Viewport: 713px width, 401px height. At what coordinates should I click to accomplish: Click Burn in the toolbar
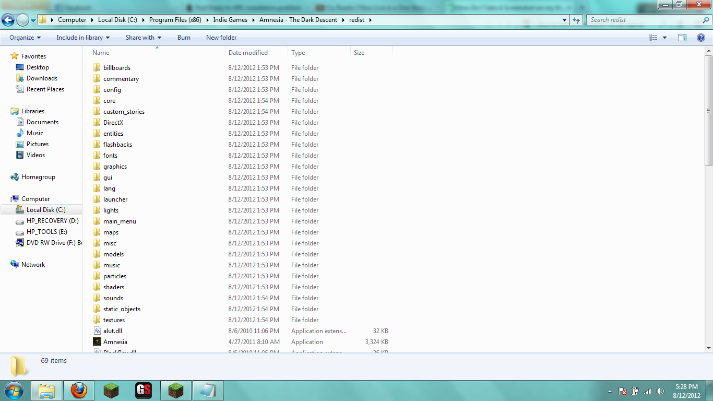(184, 38)
